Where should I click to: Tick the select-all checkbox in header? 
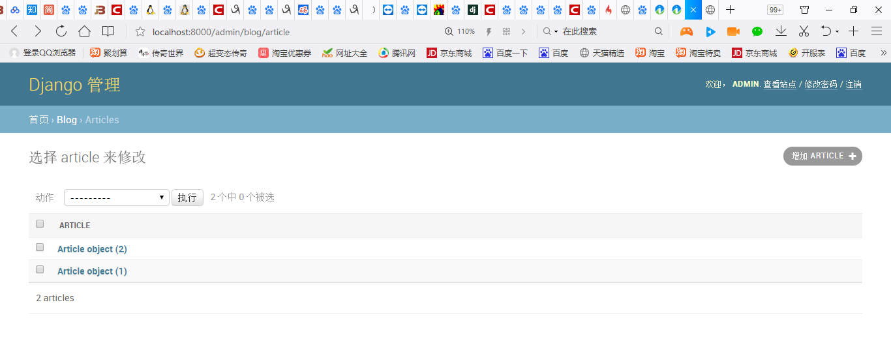pos(40,224)
